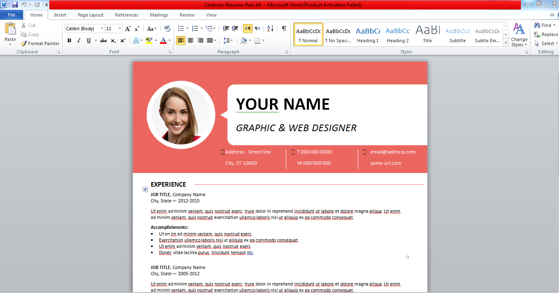Open the Change Styles dropdown
This screenshot has width=559, height=293.
click(x=519, y=35)
